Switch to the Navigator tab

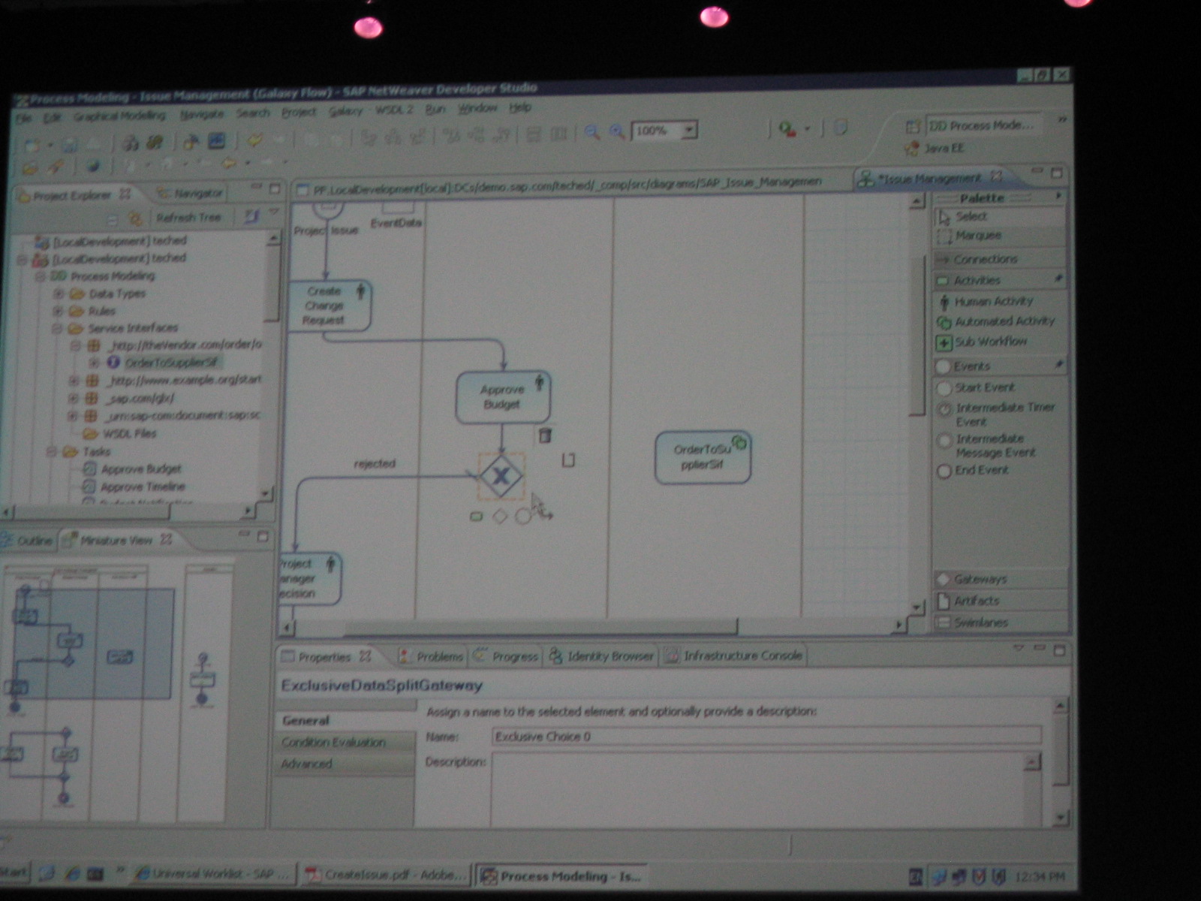point(190,194)
